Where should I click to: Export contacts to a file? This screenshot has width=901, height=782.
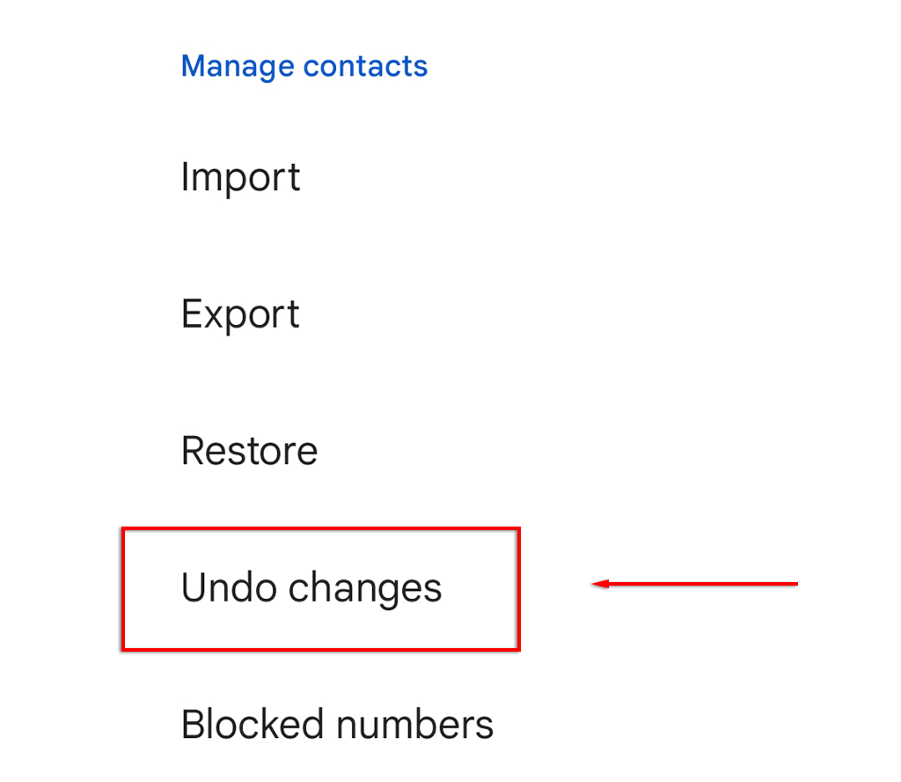(240, 314)
